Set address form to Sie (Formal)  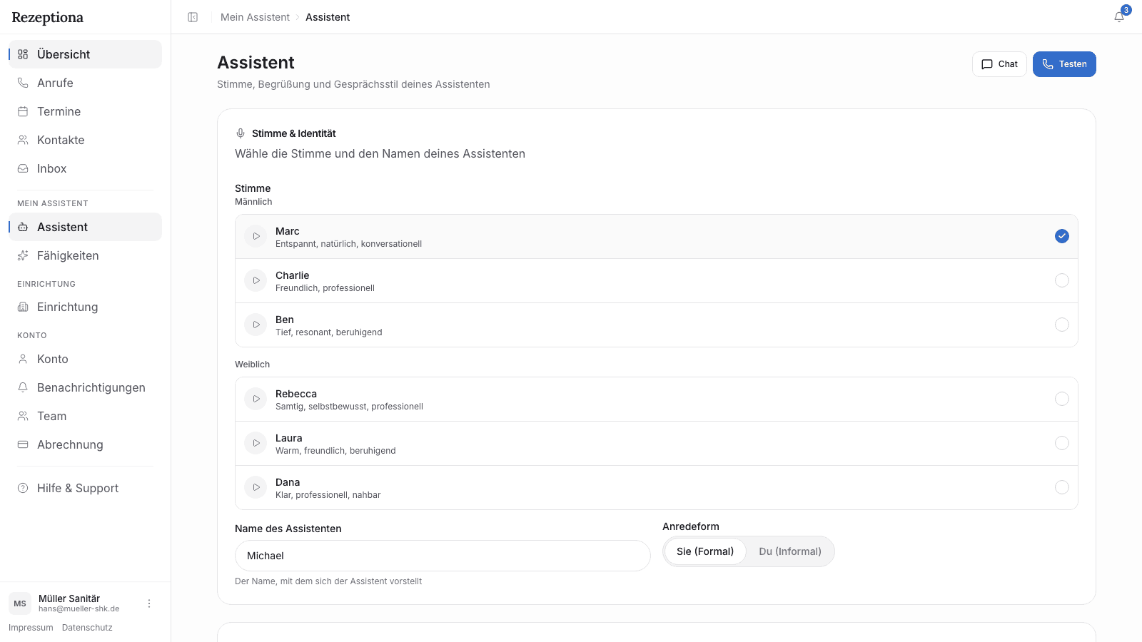pos(705,551)
